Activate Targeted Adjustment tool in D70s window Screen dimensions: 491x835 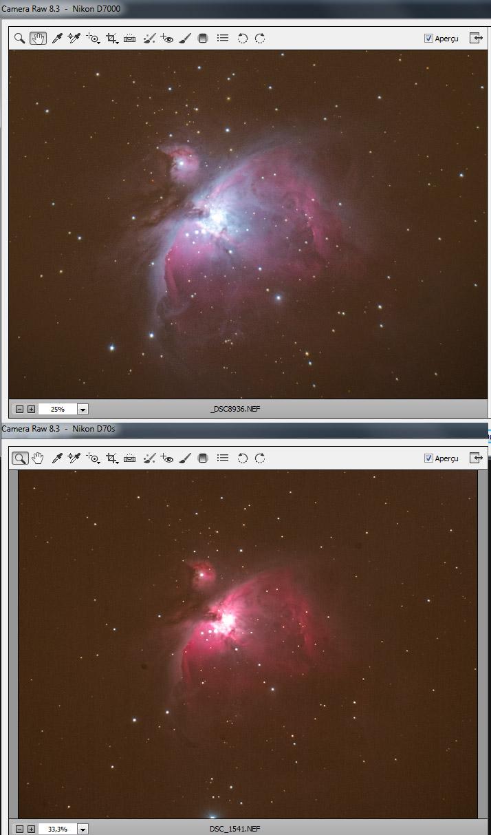93,458
